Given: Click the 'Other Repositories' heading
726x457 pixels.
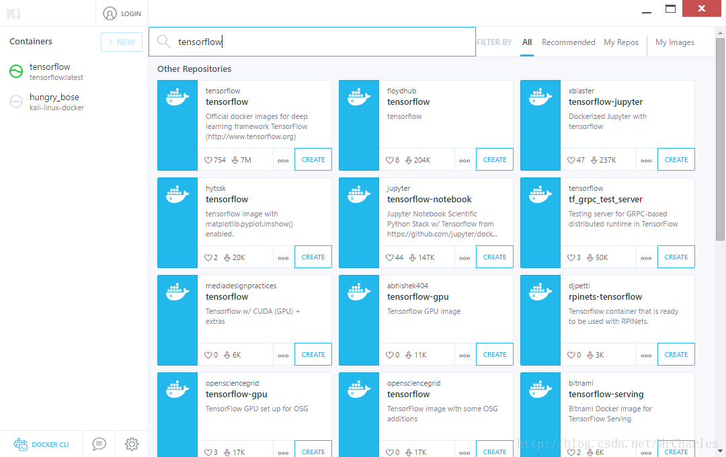Looking at the screenshot, I should (194, 69).
